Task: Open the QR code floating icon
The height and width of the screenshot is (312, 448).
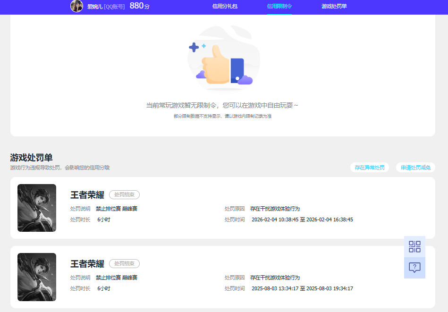Action: click(414, 246)
